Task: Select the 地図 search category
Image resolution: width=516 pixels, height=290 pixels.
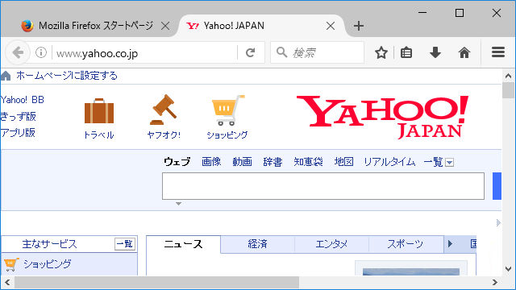Action: (x=344, y=162)
